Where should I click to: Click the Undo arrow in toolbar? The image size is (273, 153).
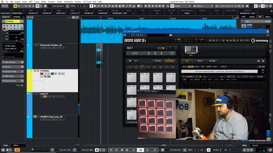click(3, 6)
